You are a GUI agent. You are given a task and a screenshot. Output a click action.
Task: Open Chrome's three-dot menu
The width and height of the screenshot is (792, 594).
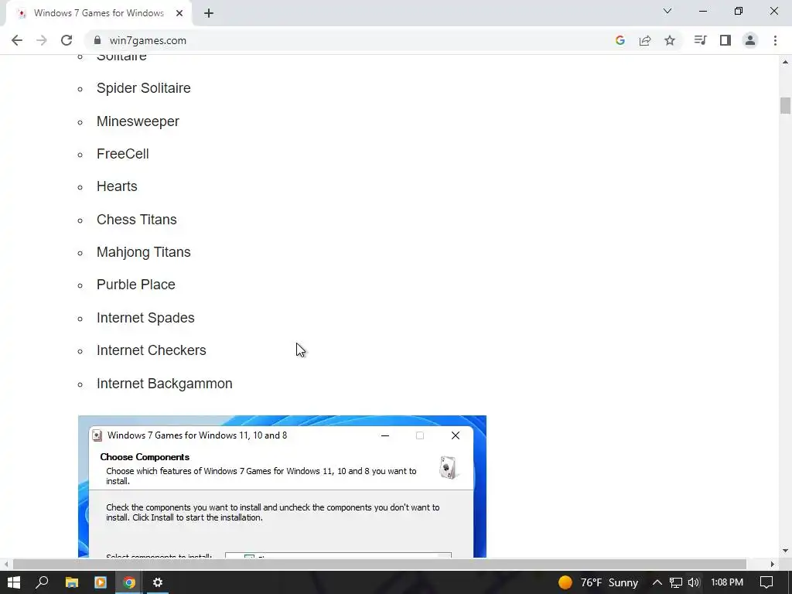pyautogui.click(x=775, y=40)
